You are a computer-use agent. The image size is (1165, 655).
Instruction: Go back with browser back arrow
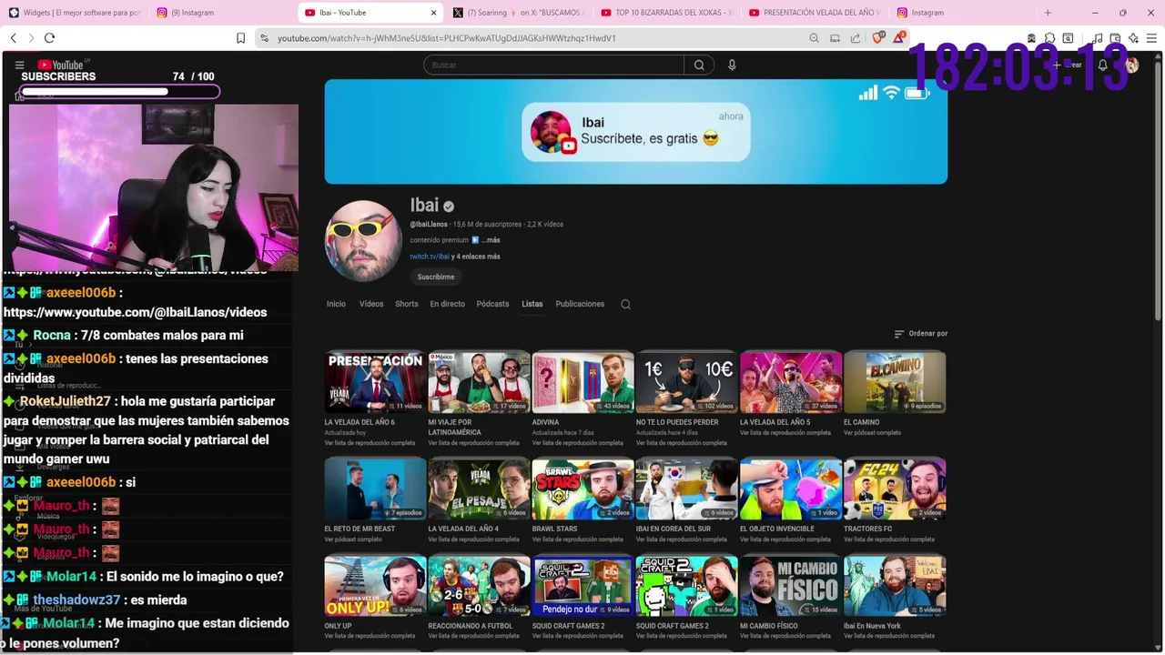click(13, 38)
